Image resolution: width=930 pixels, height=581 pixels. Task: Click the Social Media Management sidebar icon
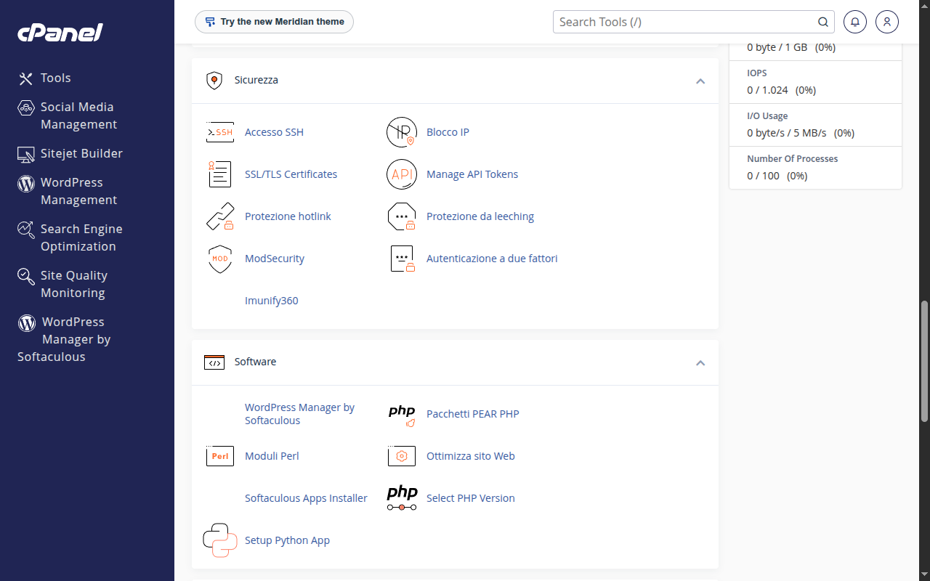(x=26, y=107)
